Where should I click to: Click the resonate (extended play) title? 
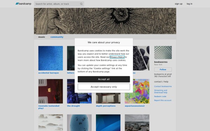(49, 107)
